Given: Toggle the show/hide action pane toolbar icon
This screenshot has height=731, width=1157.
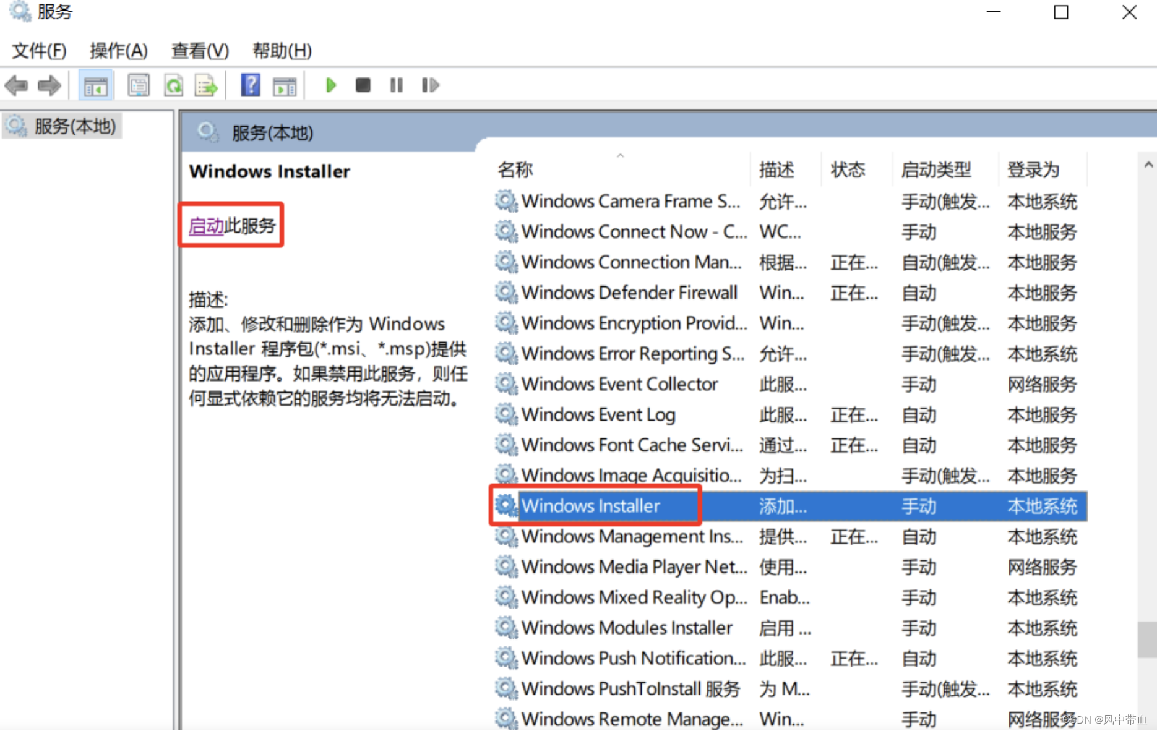Looking at the screenshot, I should (285, 85).
